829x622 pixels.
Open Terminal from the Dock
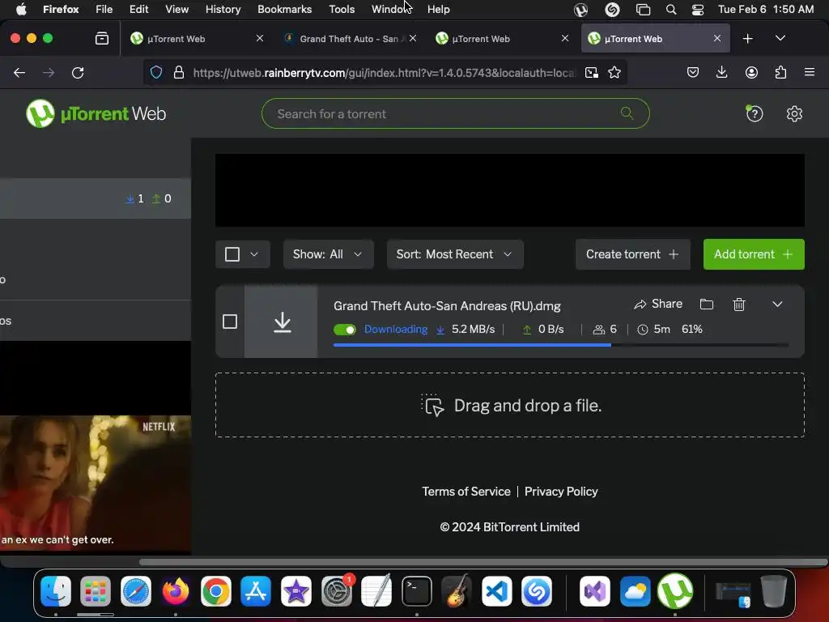[417, 590]
